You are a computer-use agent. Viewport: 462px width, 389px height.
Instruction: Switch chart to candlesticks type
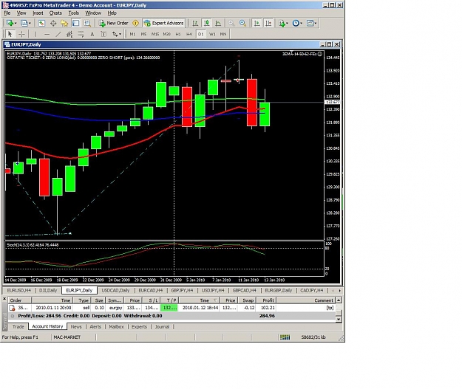pyautogui.click(x=206, y=23)
